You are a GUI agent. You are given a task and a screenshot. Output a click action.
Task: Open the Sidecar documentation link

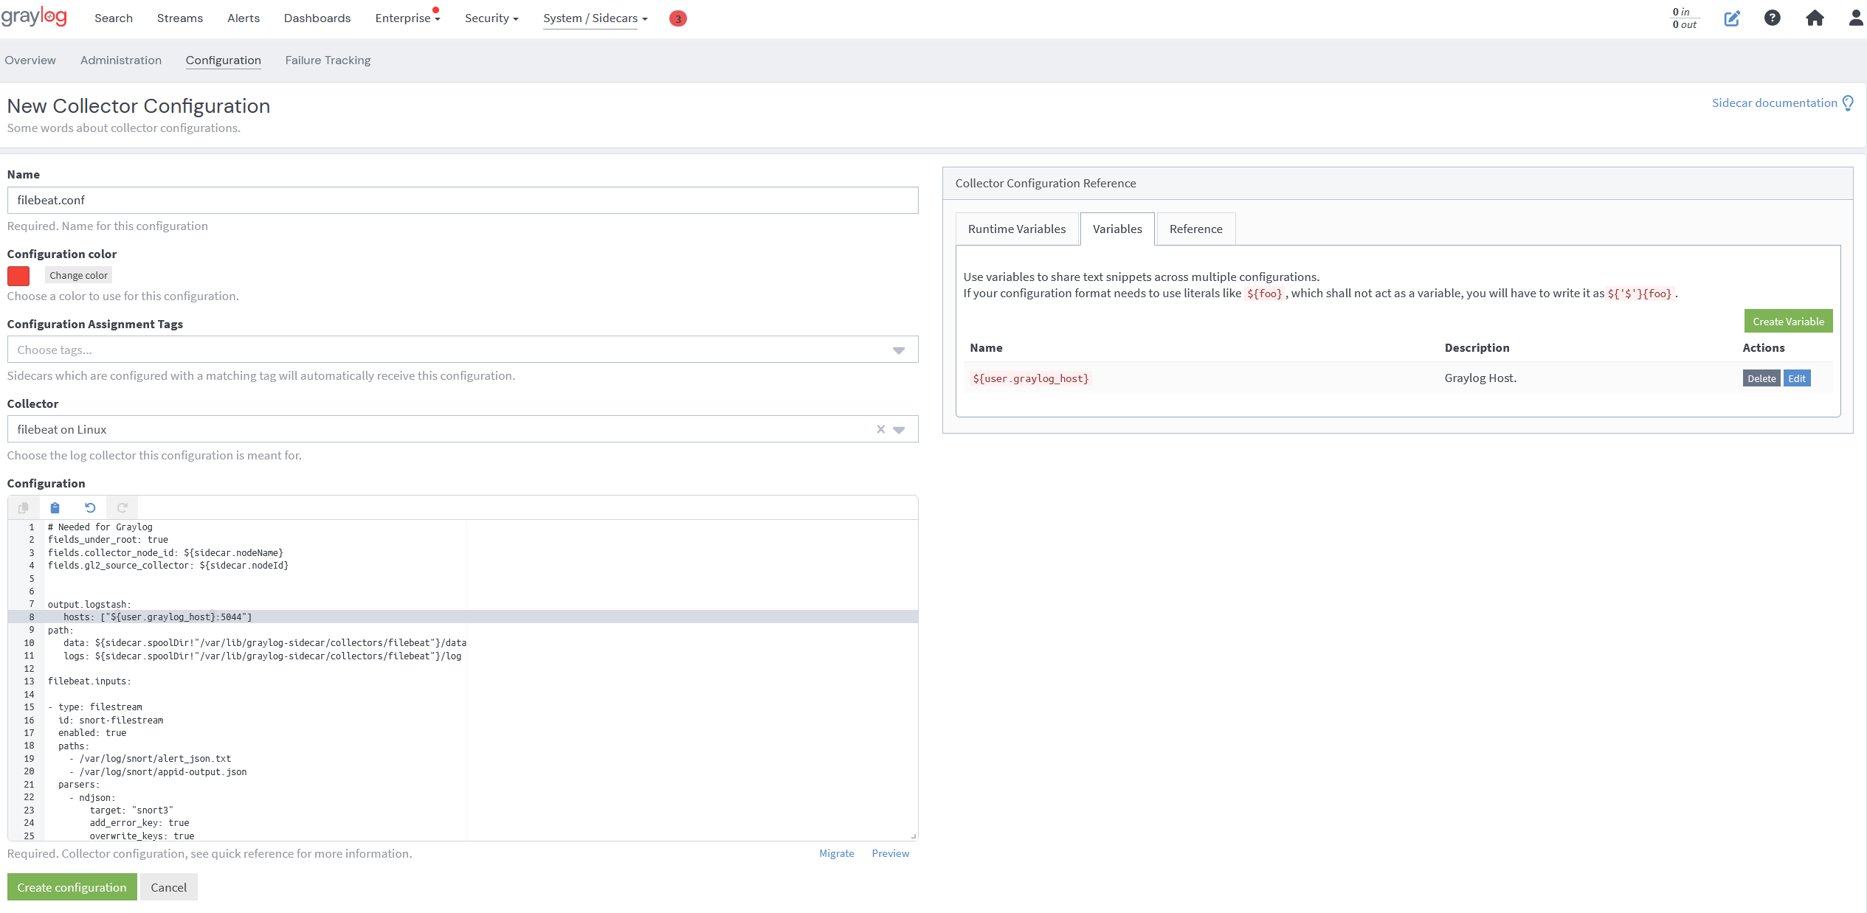[1774, 103]
